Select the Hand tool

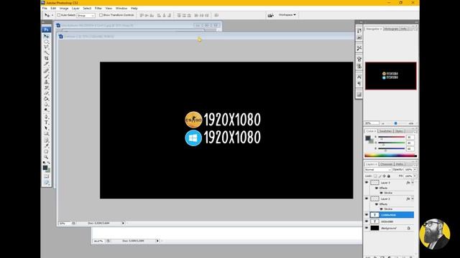[x=46, y=151]
